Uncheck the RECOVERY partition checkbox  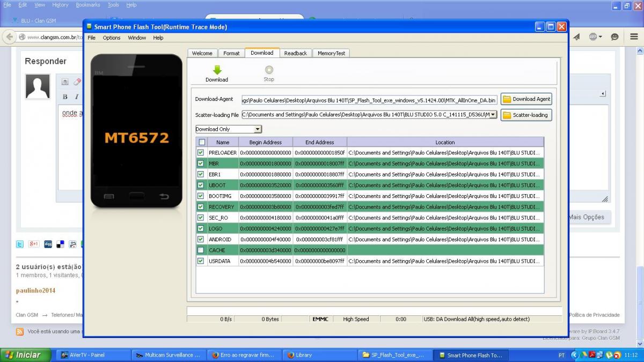click(201, 206)
